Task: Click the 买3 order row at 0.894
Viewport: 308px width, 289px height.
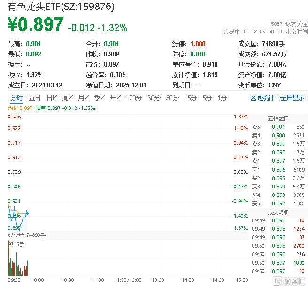Action: [x=278, y=187]
